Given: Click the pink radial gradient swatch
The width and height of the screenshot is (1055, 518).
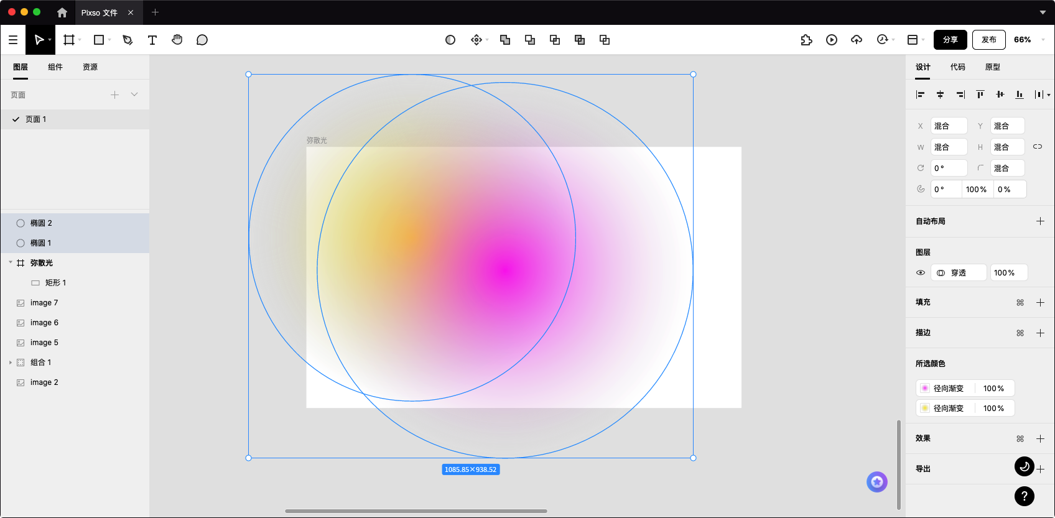Looking at the screenshot, I should click(x=925, y=388).
